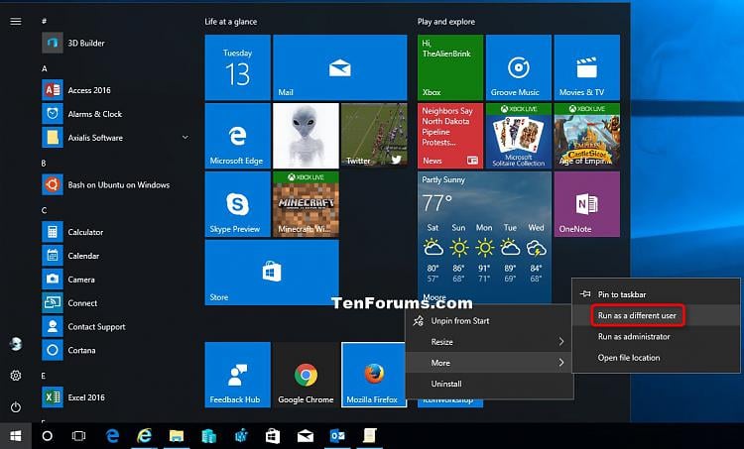
Task: Open the Movies & TV tile
Action: [587, 67]
